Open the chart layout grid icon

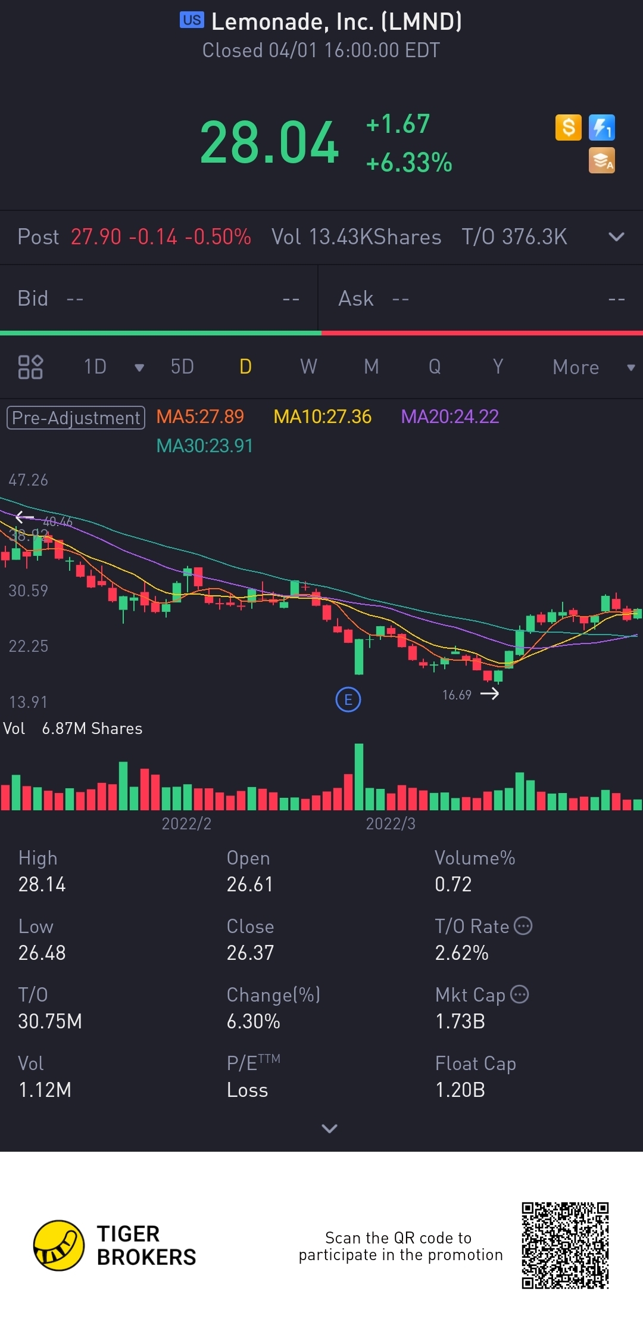click(x=30, y=367)
